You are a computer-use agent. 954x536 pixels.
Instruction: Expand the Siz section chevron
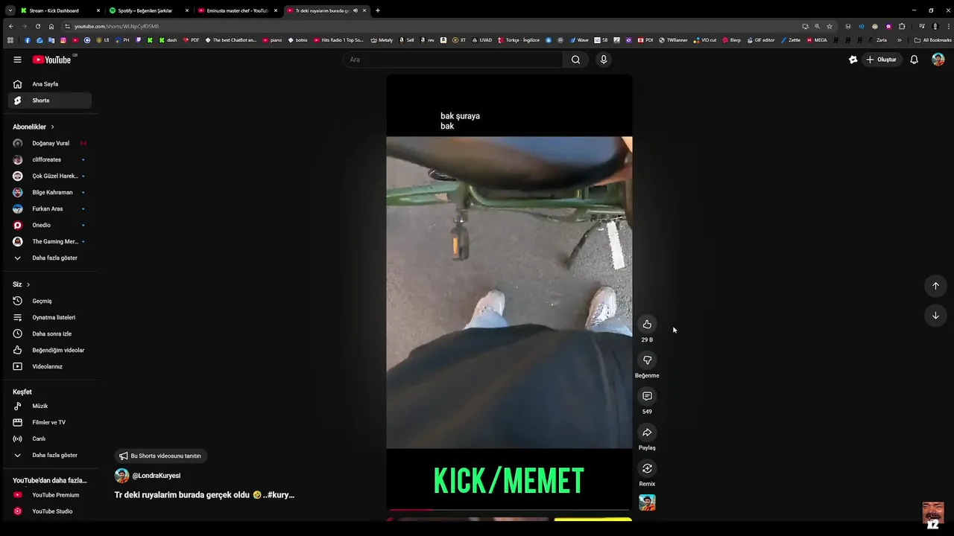[28, 284]
